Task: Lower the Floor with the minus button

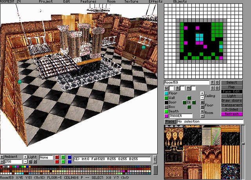Action: [202, 107]
